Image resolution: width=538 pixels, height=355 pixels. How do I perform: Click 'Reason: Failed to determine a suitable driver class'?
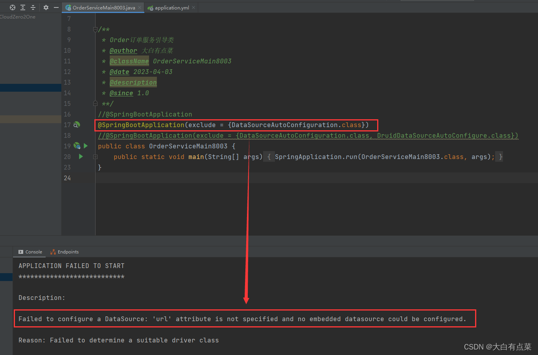pyautogui.click(x=119, y=340)
